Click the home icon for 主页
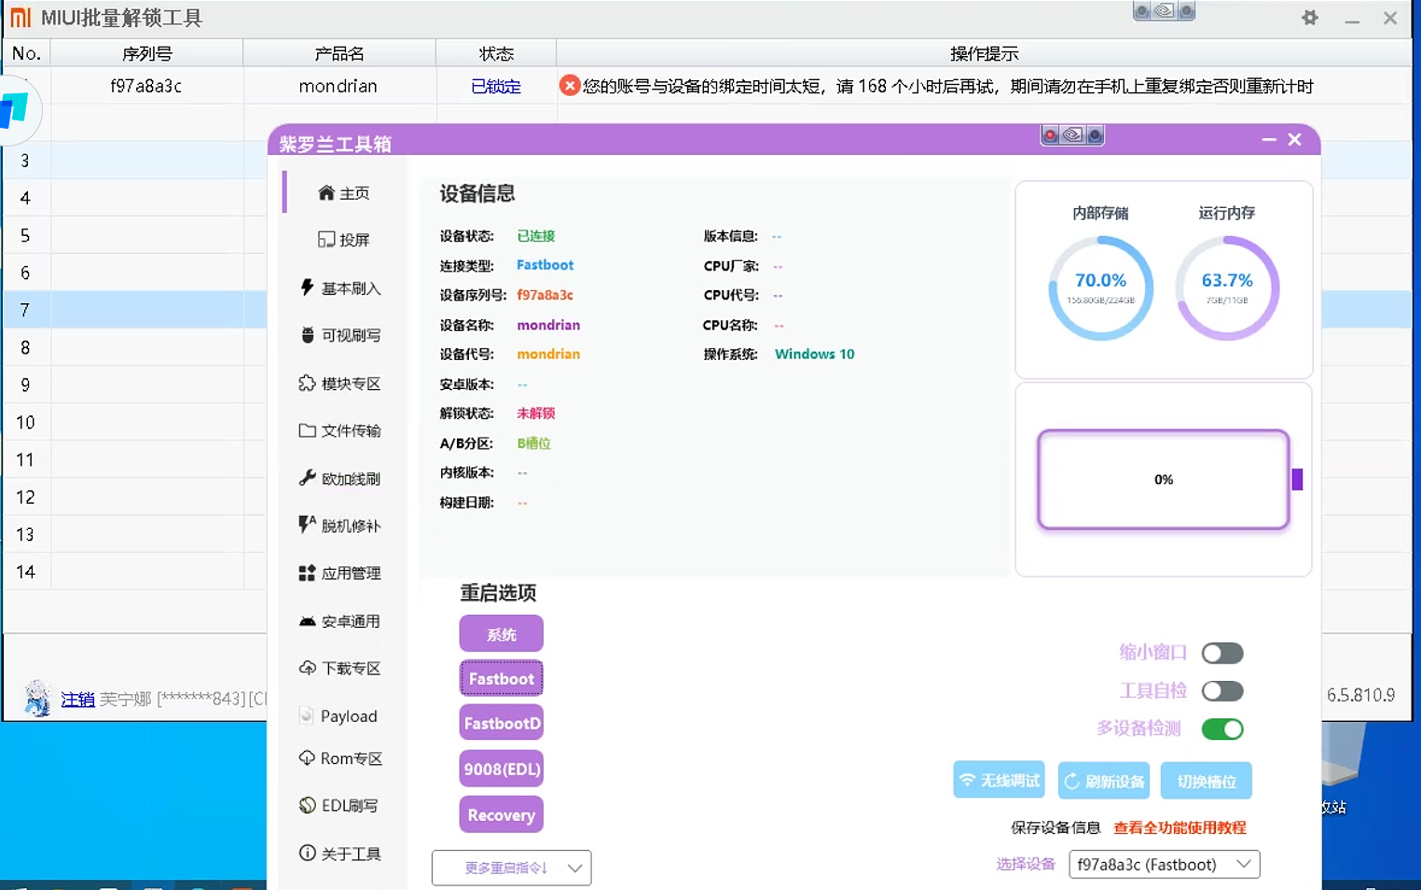 click(325, 193)
